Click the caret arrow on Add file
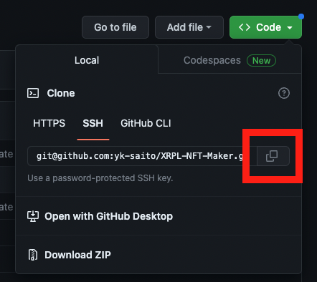 tap(209, 27)
